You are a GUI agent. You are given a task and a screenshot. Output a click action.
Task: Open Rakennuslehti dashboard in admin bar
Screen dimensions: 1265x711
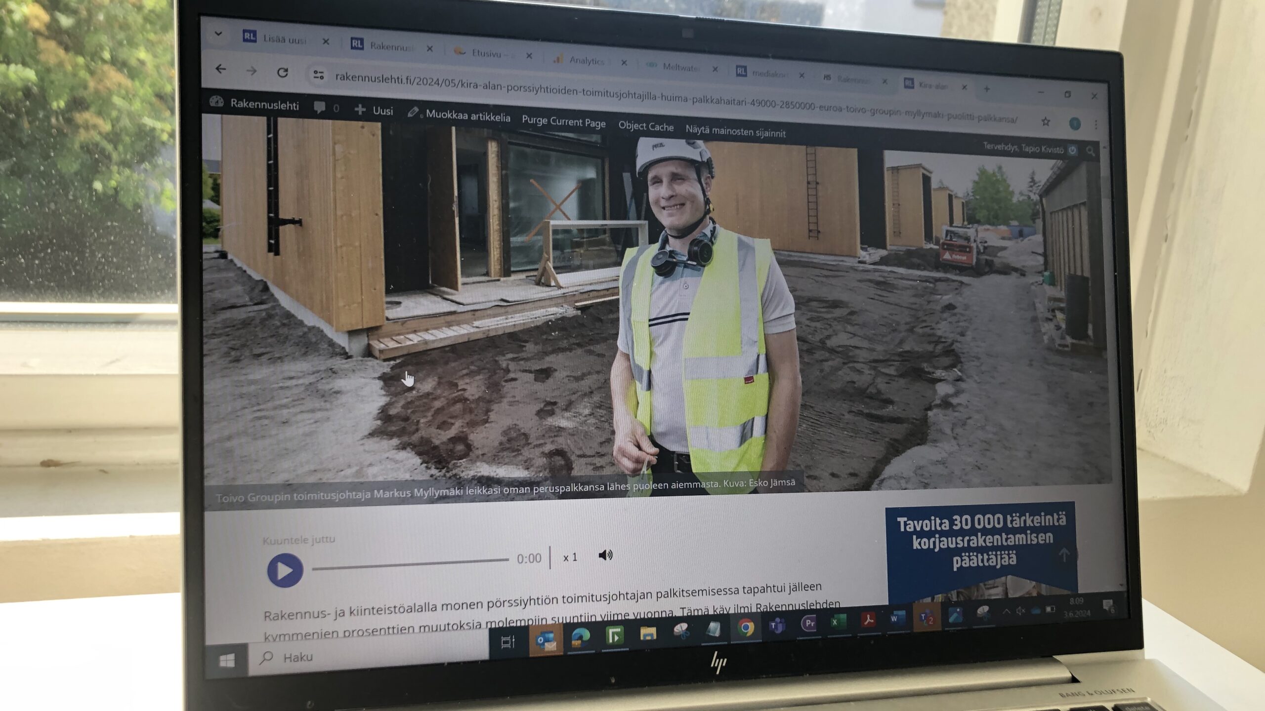tap(254, 103)
